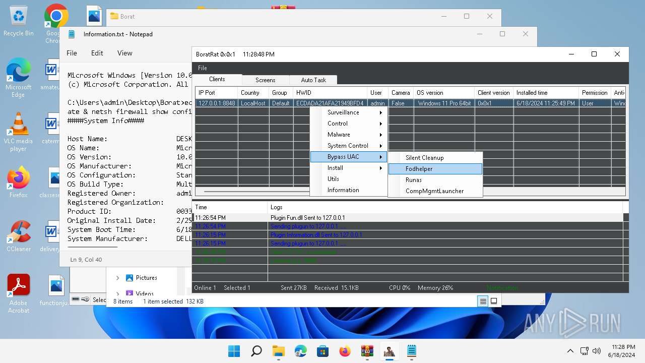The image size is (645, 363).
Task: Click the Windows Start button
Action: coord(234,351)
